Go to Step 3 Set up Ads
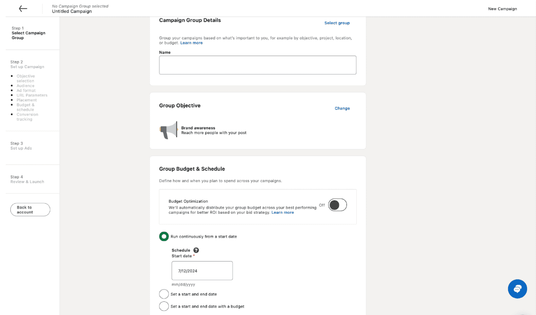This screenshot has height=315, width=536. (x=21, y=146)
